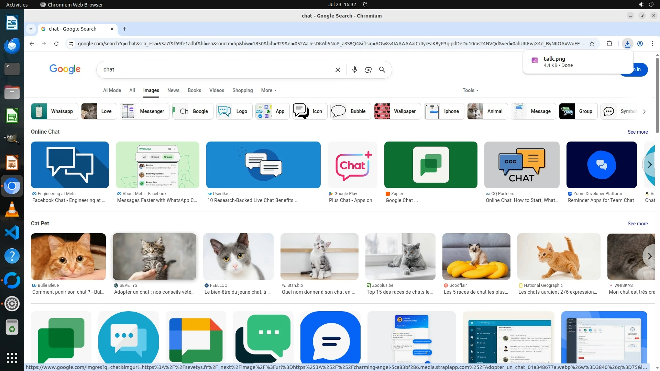Screen dimensions: 660x371
Task: Open Chromium downloads icon
Action: click(627, 44)
